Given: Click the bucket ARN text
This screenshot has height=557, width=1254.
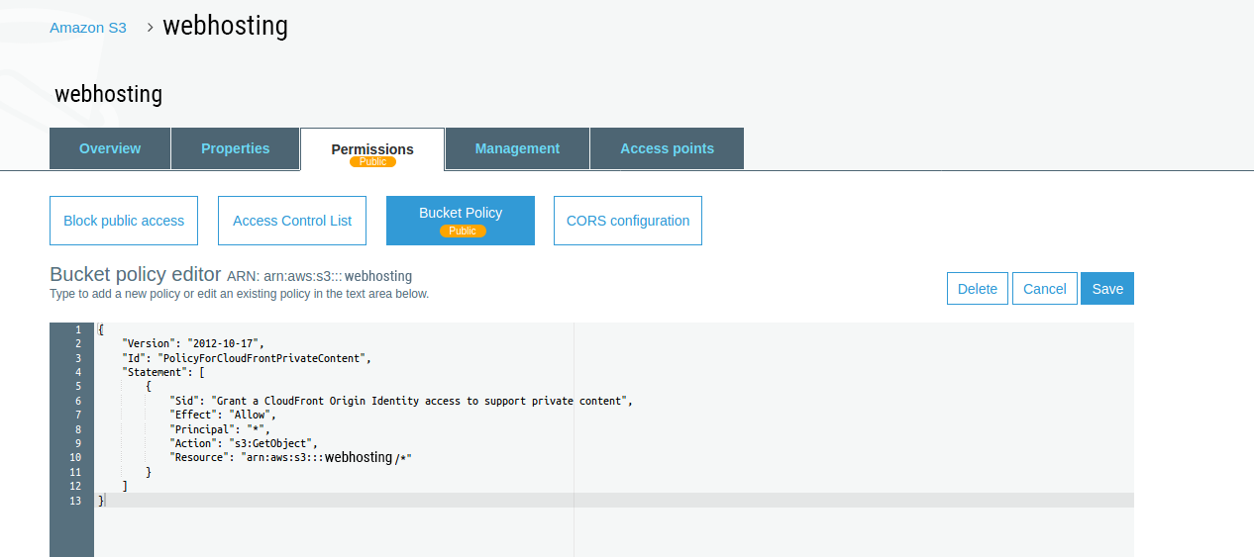Looking at the screenshot, I should [x=320, y=276].
